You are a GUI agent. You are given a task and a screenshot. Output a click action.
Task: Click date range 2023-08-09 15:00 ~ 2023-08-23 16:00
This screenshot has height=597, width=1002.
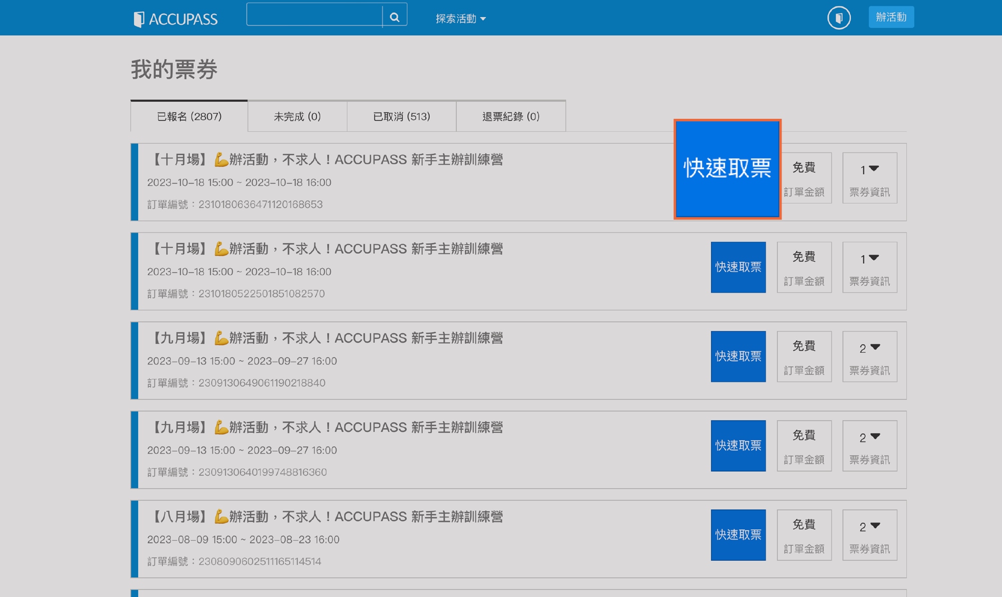[243, 539]
